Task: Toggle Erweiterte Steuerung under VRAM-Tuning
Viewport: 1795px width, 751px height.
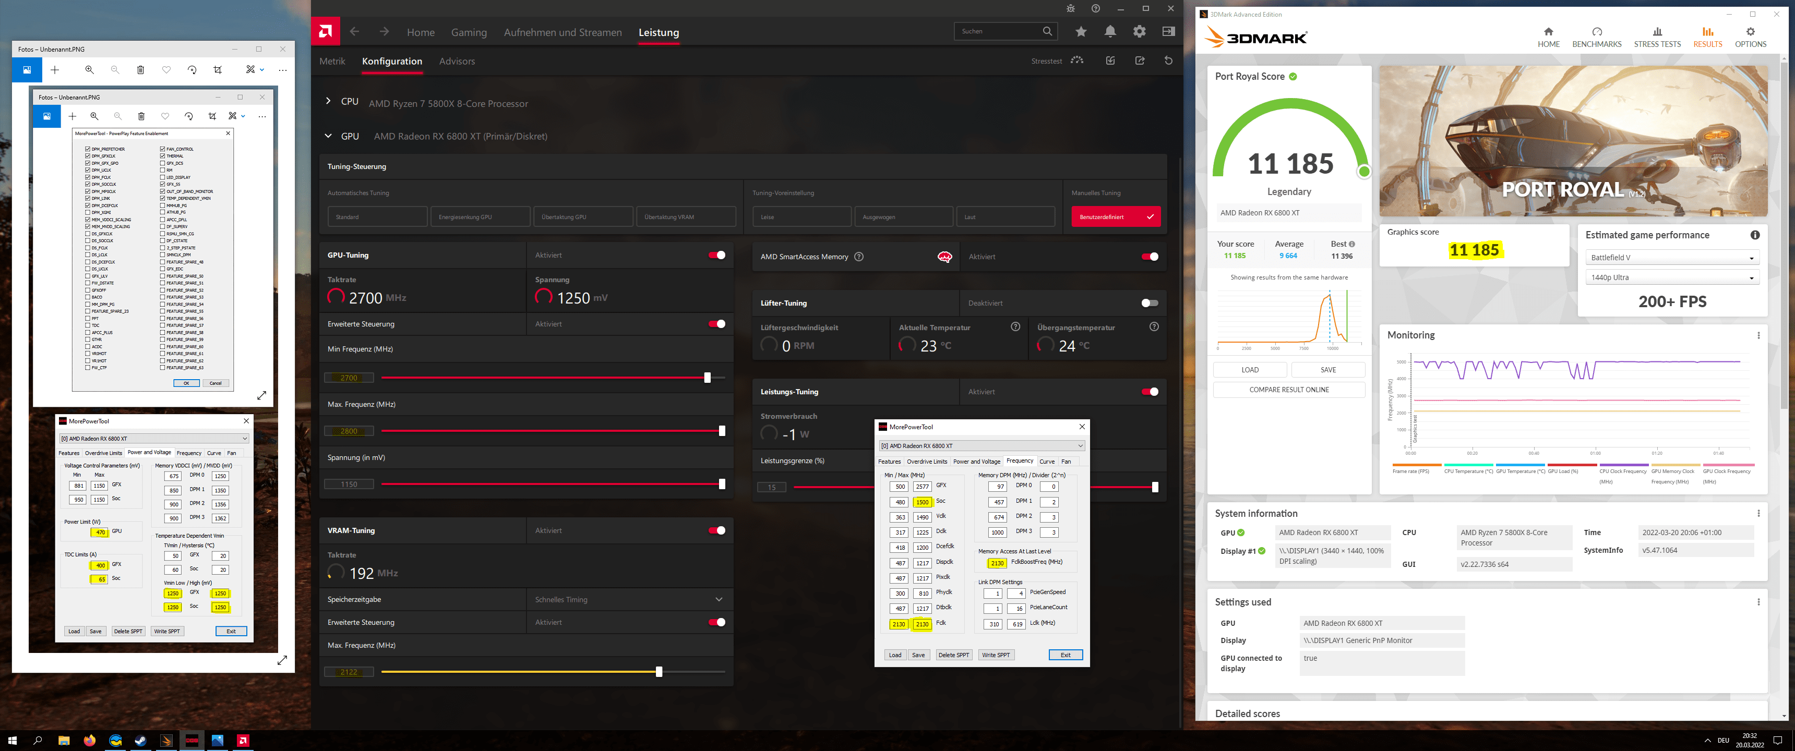Action: [x=717, y=622]
